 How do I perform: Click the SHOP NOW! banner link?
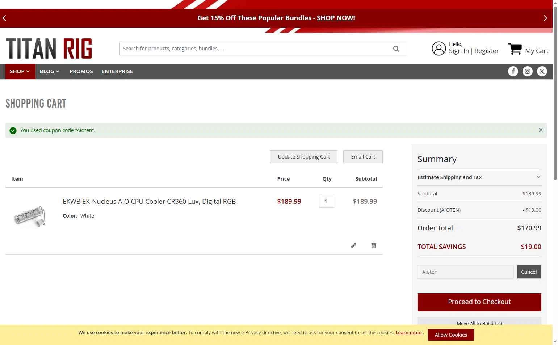click(336, 18)
